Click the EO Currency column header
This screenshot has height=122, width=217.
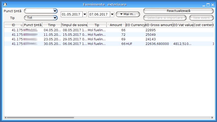coord(135,25)
